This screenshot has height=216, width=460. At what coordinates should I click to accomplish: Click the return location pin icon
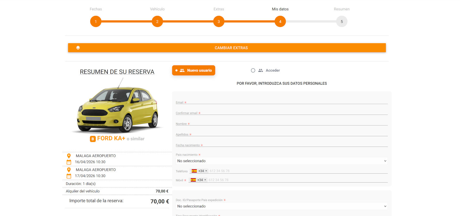(69, 170)
